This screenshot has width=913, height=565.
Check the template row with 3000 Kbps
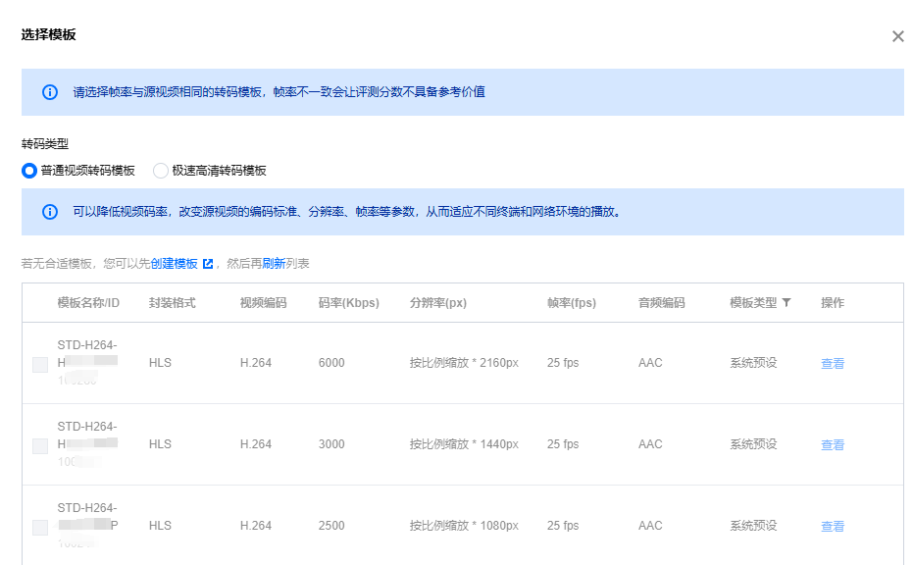pyautogui.click(x=40, y=446)
